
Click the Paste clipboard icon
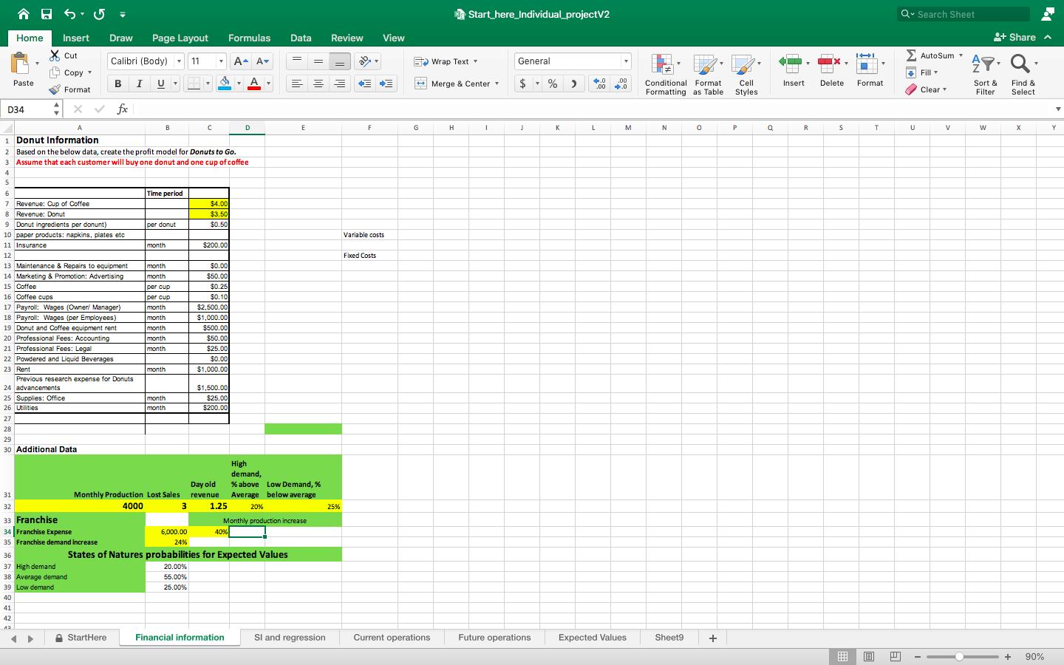[21, 64]
